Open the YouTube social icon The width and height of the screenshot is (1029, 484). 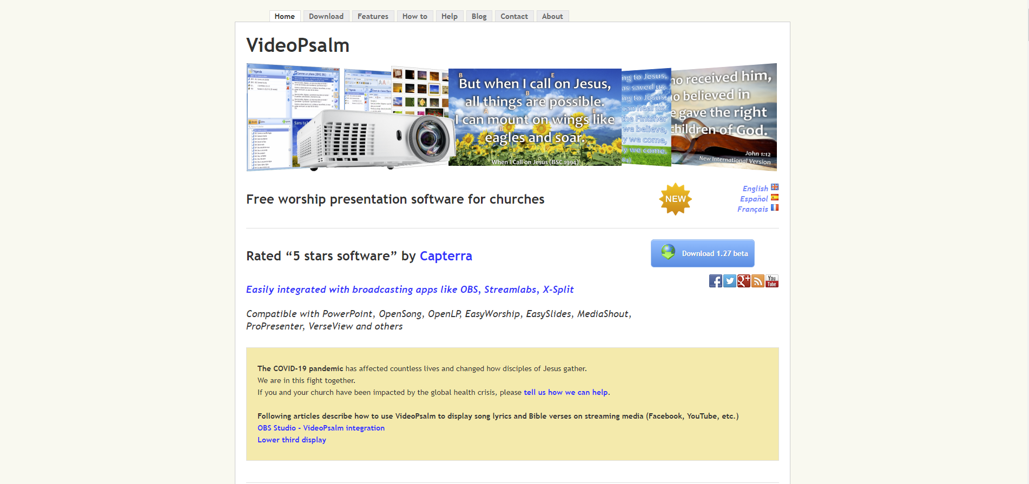click(771, 281)
